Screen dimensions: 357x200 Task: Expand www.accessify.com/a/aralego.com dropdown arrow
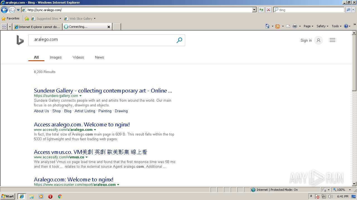[x=95, y=130]
